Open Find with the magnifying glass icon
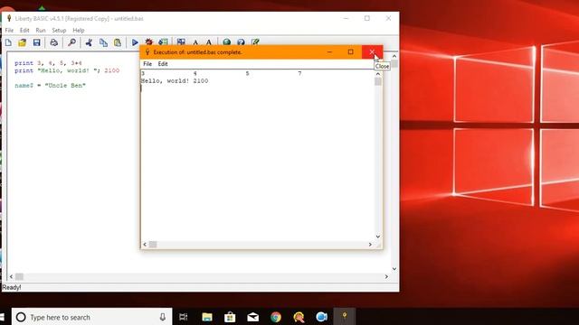Image resolution: width=579 pixels, height=325 pixels. tap(72, 42)
